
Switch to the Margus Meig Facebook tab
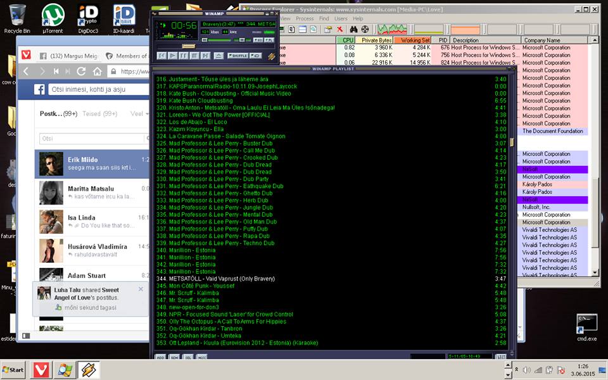68,56
